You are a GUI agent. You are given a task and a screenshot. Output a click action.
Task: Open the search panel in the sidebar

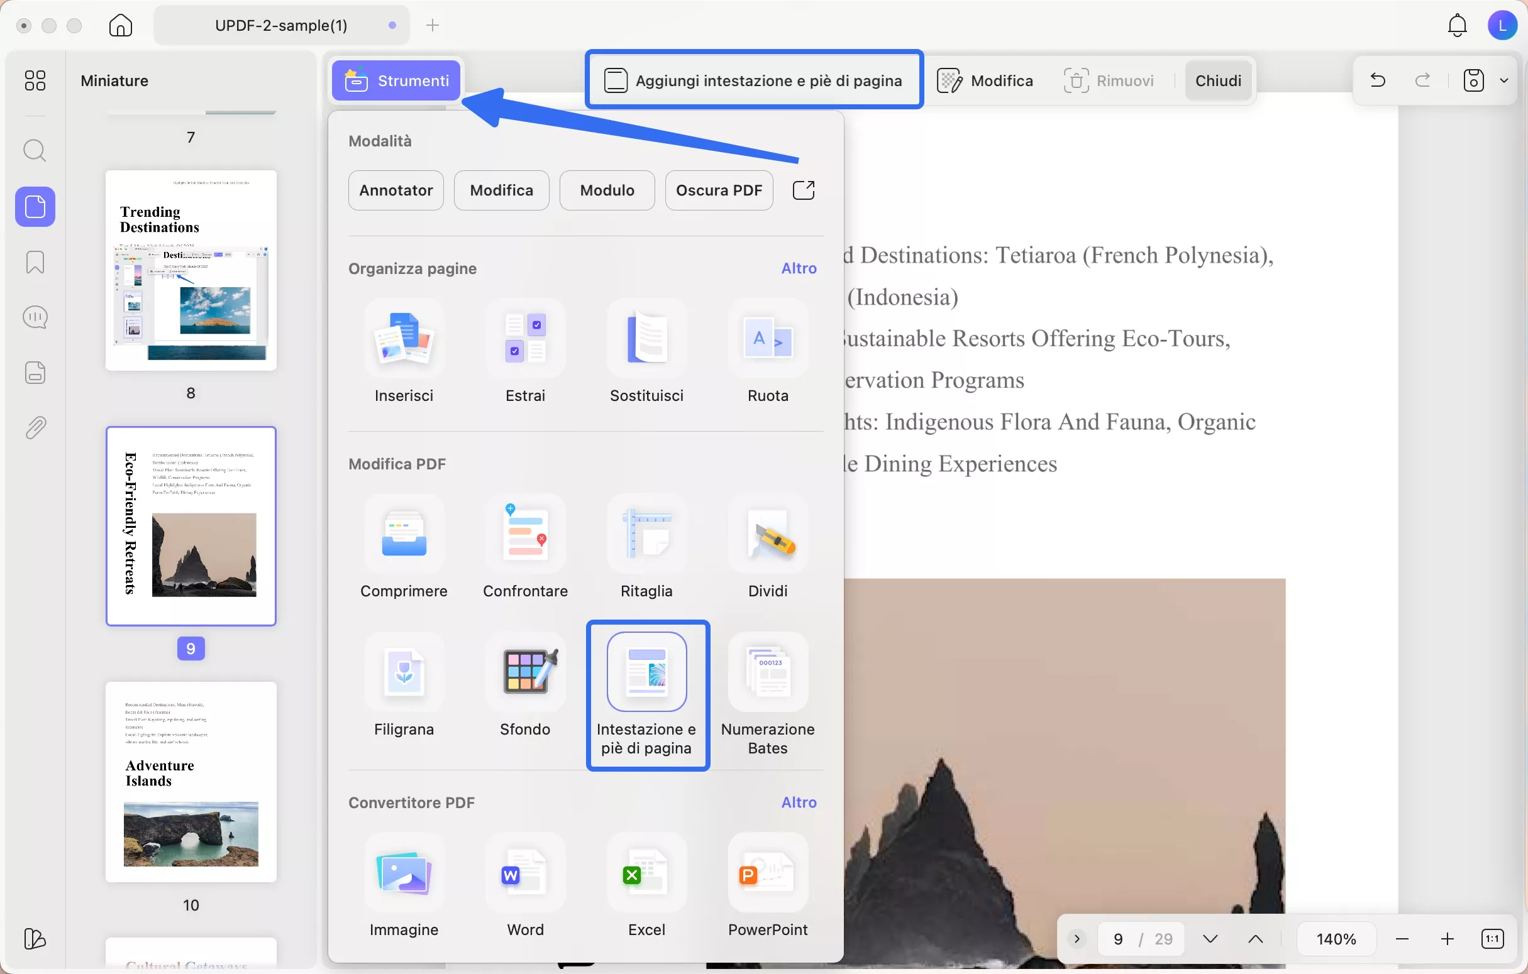[x=35, y=151]
